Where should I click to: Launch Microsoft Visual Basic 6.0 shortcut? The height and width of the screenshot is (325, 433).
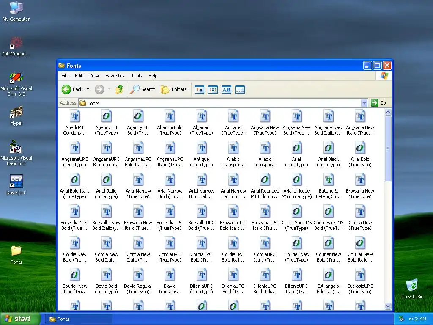[x=16, y=153]
